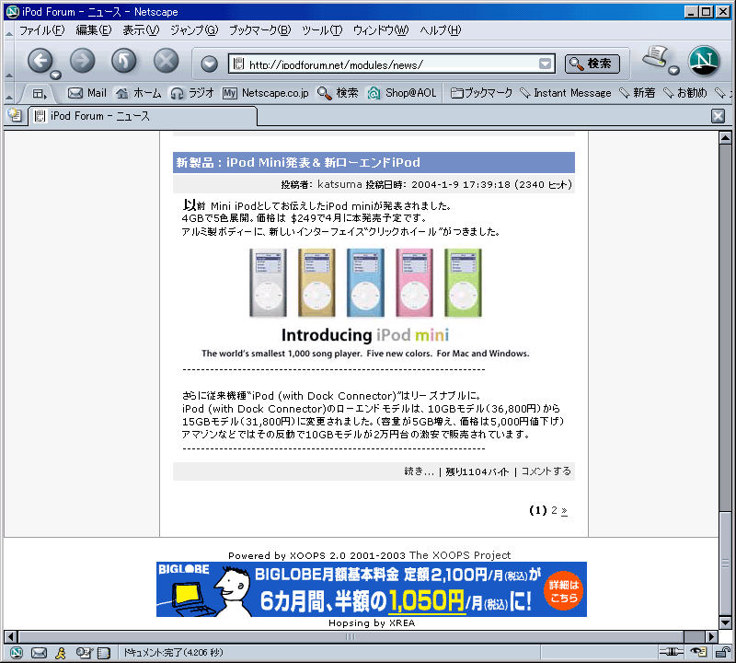Go to ホーム on the personal toolbar
Screen dimensions: 736x663
point(139,93)
